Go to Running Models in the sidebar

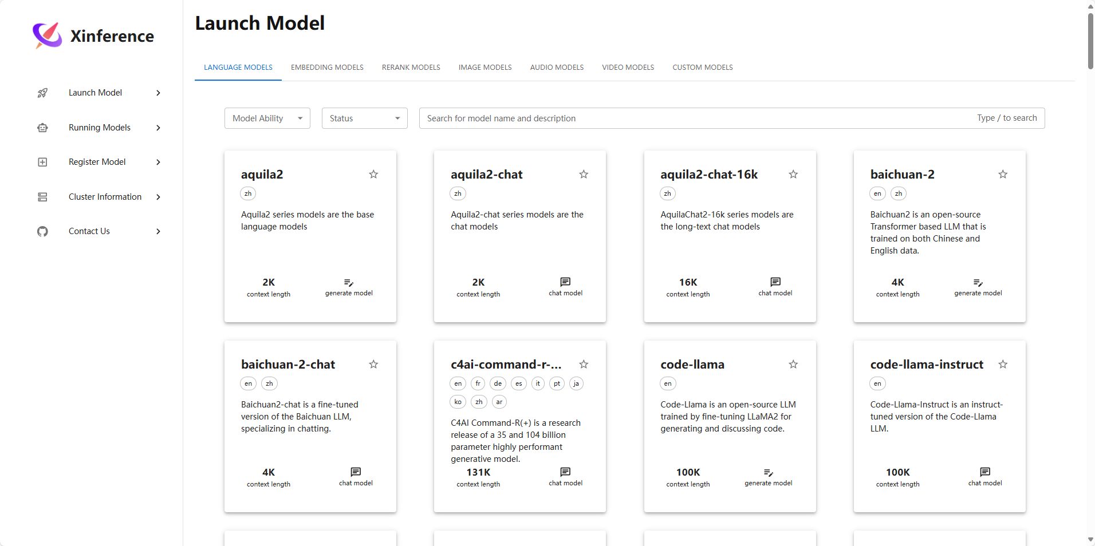pos(100,128)
